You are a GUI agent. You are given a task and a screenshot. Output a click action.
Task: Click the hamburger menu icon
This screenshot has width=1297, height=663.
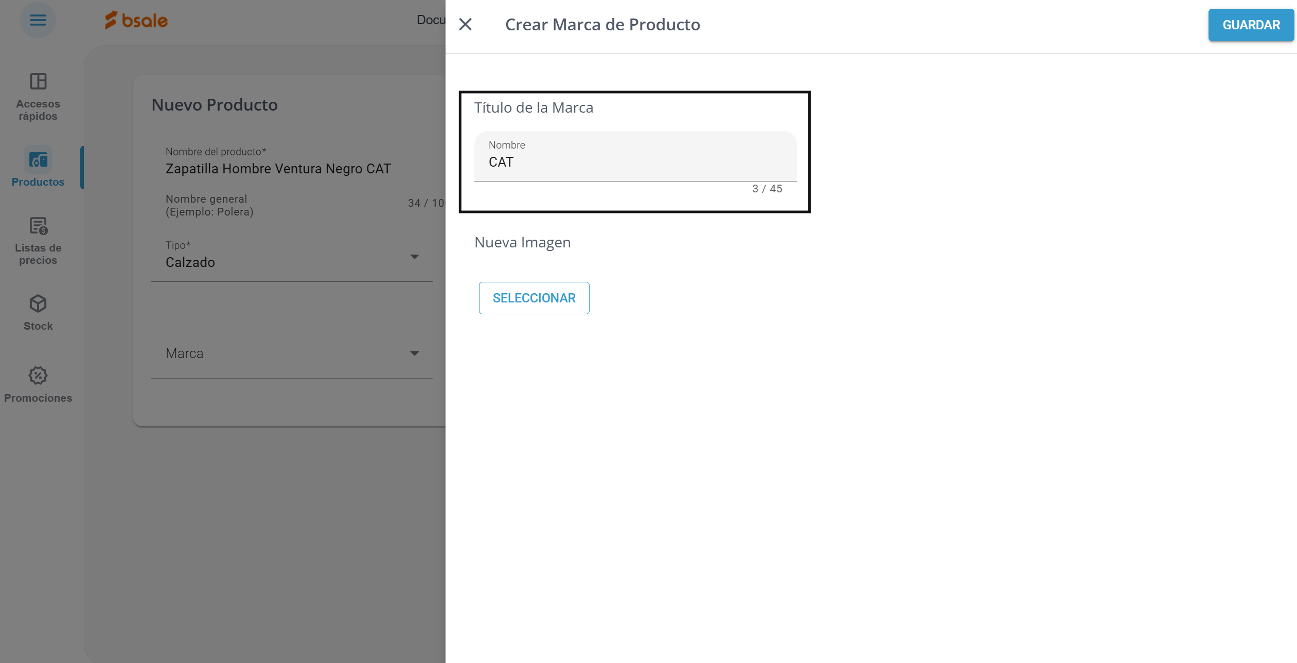38,20
